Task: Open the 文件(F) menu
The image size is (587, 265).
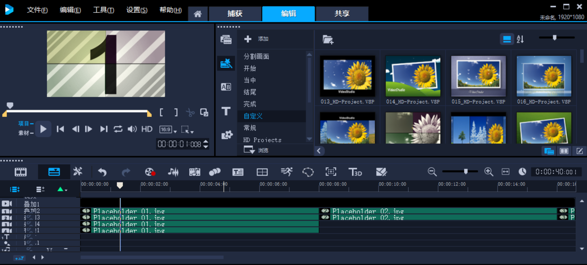Action: coord(37,10)
